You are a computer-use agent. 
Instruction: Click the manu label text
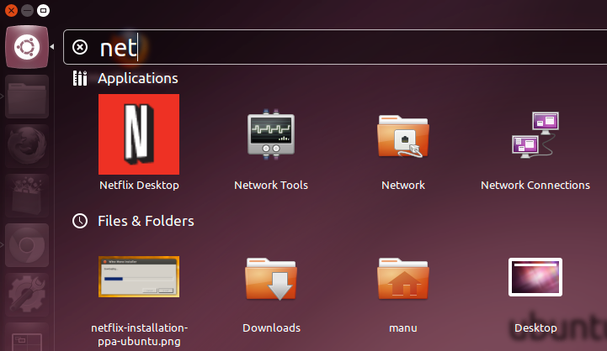point(403,328)
